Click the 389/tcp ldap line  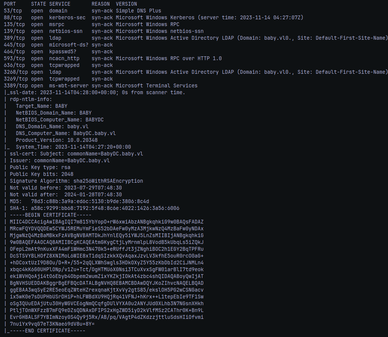point(195,38)
